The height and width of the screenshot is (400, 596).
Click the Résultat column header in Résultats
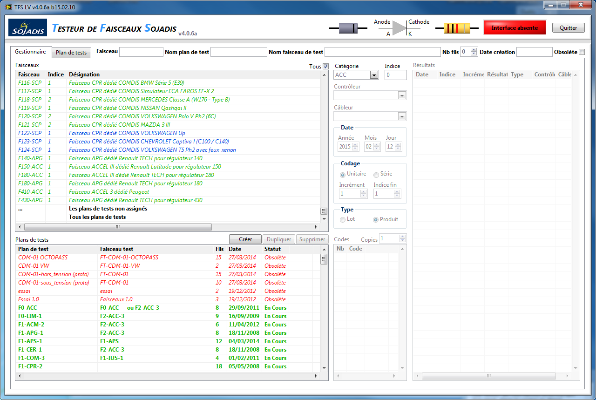coord(497,75)
